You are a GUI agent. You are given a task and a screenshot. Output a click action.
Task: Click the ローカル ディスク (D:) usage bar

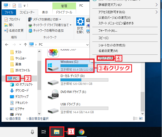coord(84,80)
